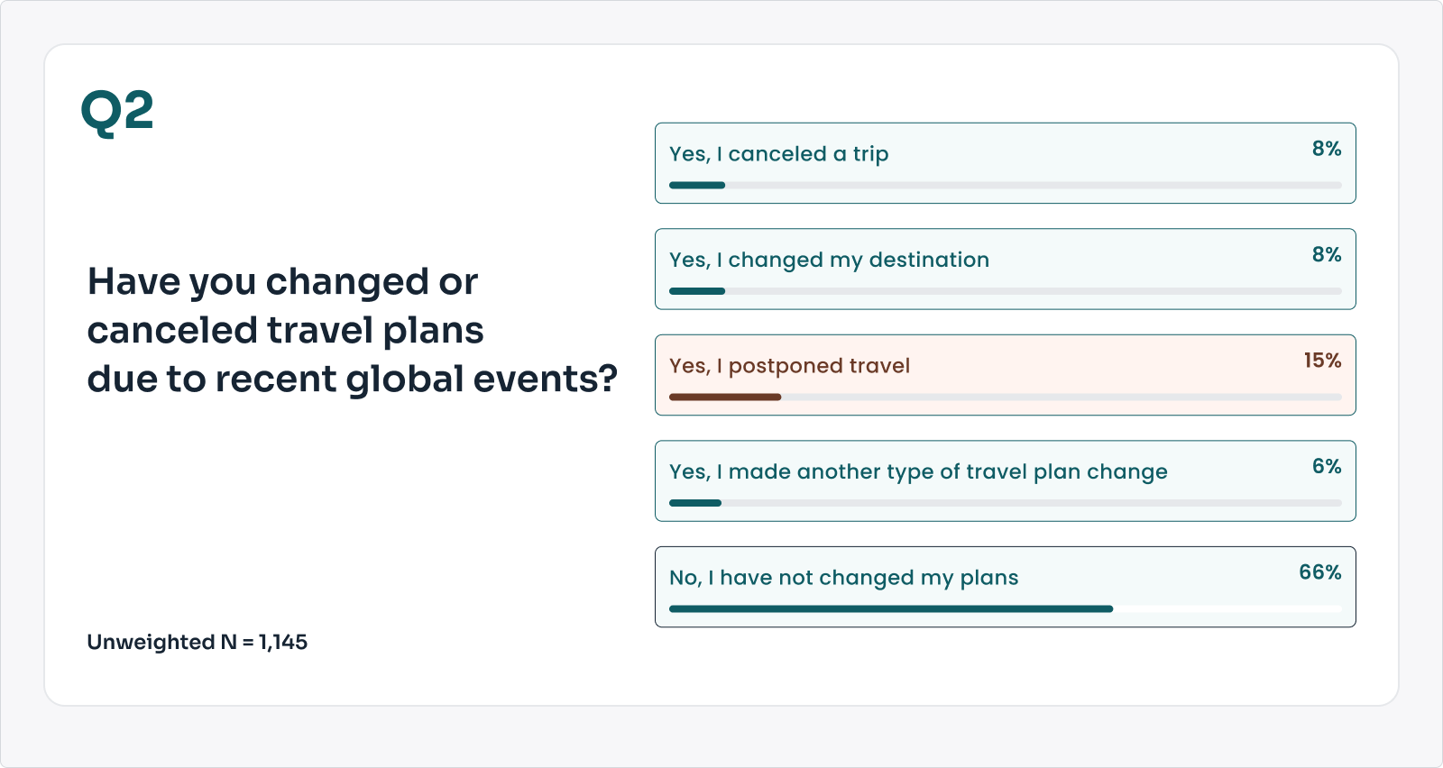Click the travel plans question heading

point(352,330)
